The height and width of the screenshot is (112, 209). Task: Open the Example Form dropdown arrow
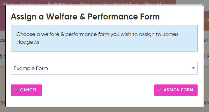pos(193,68)
